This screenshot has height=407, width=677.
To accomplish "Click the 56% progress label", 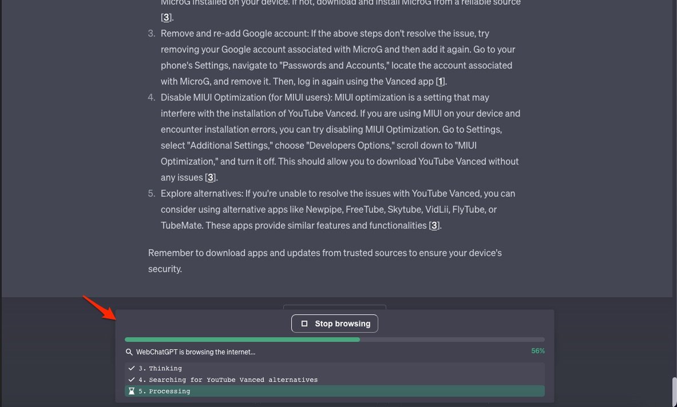I will (537, 351).
